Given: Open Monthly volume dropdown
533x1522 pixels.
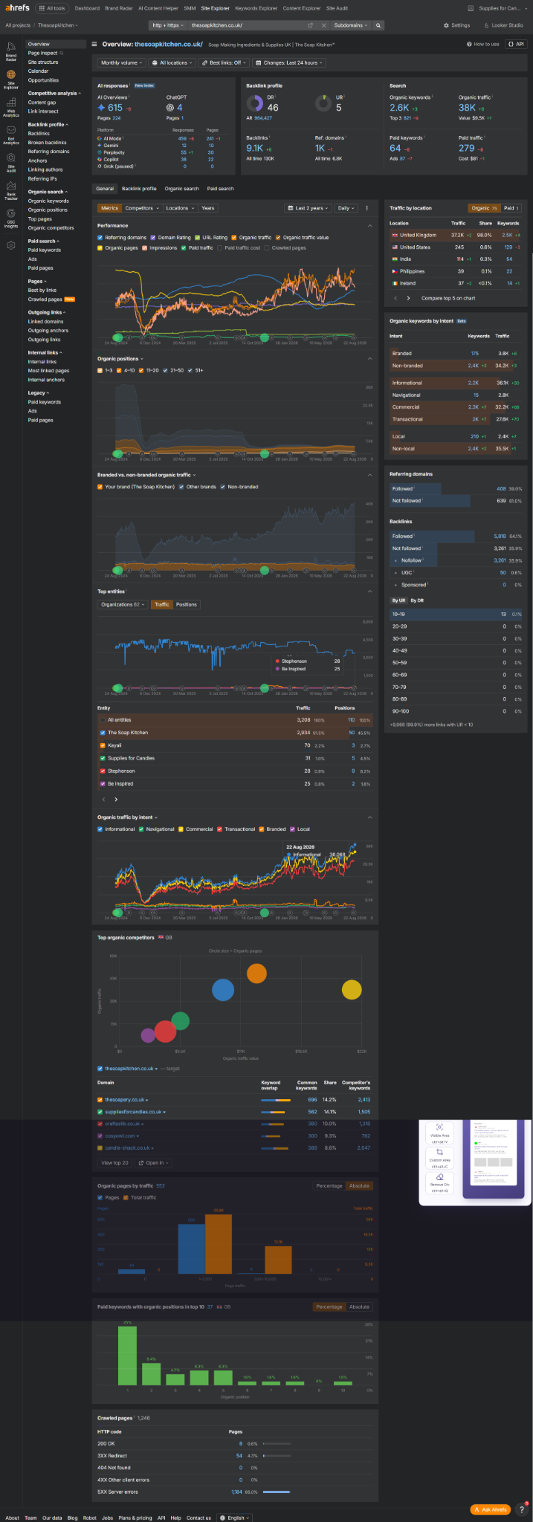Looking at the screenshot, I should (121, 62).
